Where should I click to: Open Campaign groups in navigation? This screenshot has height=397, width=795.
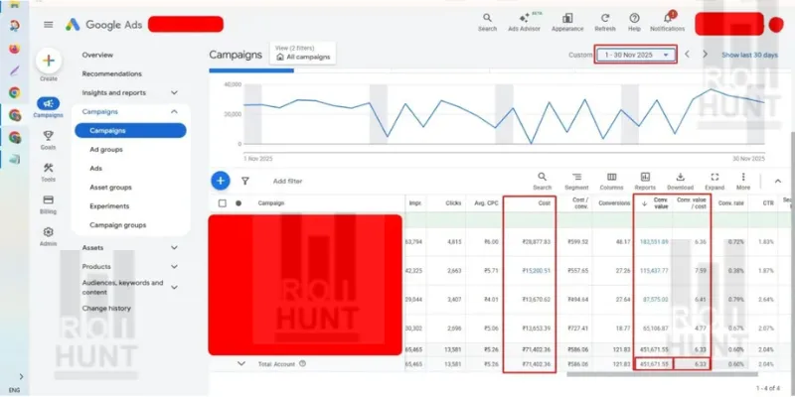click(117, 225)
